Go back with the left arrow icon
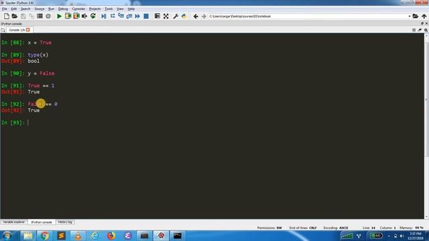Image resolution: width=429 pixels, height=241 pixels. point(196,16)
